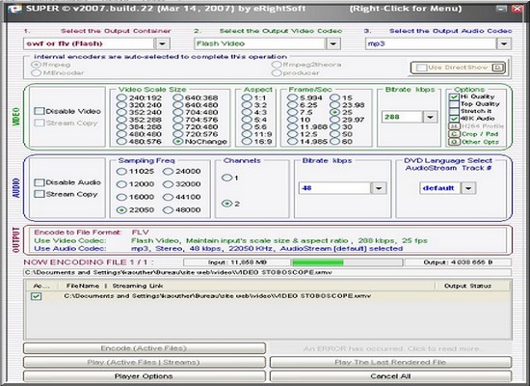Enable Stretch It option
The image size is (530, 386).
click(x=454, y=111)
